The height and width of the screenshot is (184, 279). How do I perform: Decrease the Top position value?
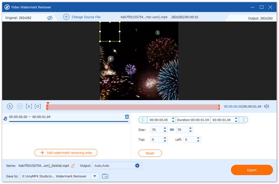click(x=165, y=141)
